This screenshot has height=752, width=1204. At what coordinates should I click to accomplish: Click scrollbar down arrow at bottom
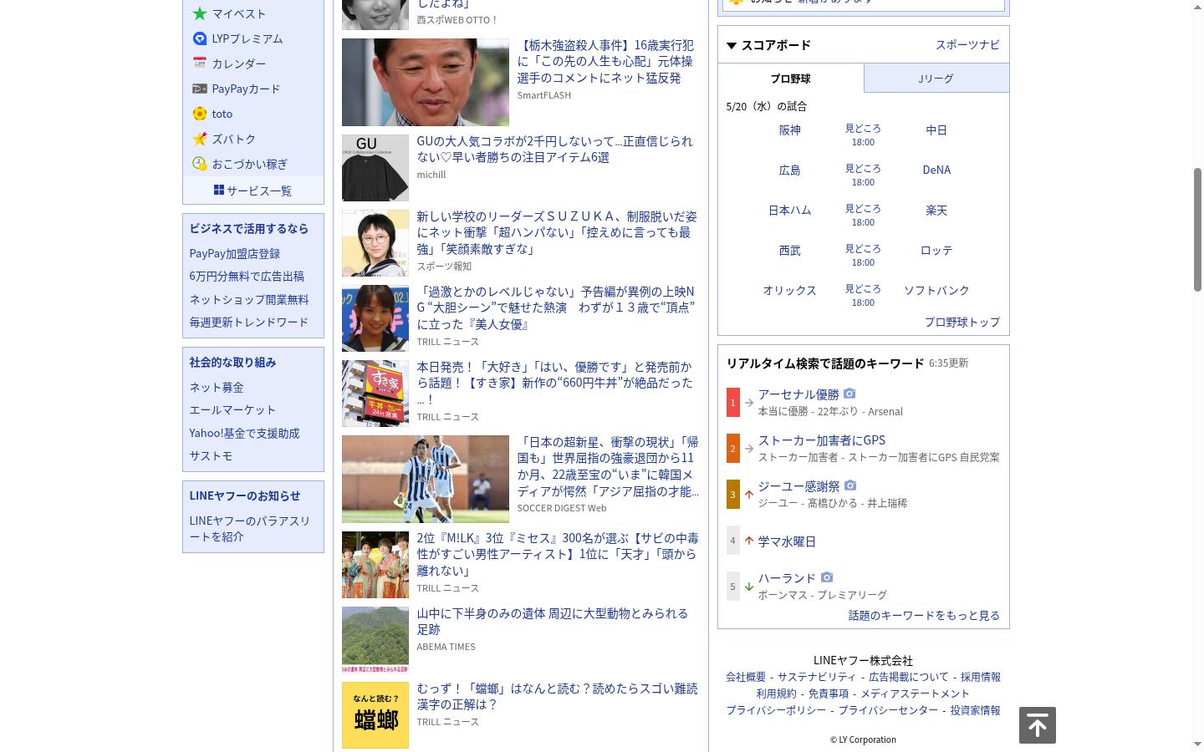(1197, 744)
